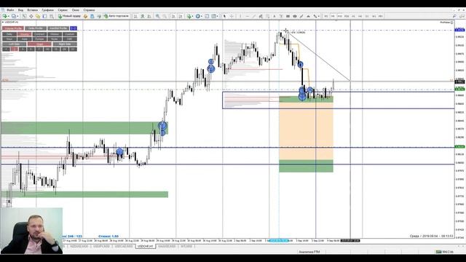Toggle the Weekly profile button

click(x=24, y=34)
